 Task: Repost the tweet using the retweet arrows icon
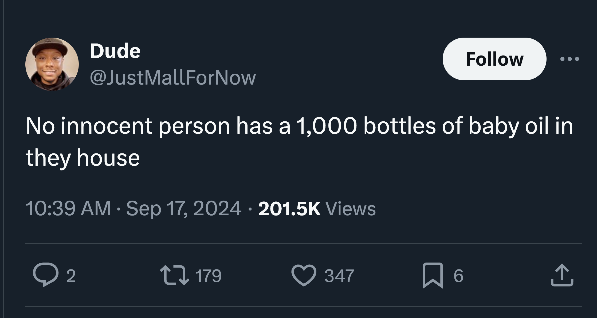coord(174,275)
